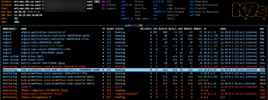Choose the <1> default namespace shortcut

pyautogui.click(x=109, y=5)
